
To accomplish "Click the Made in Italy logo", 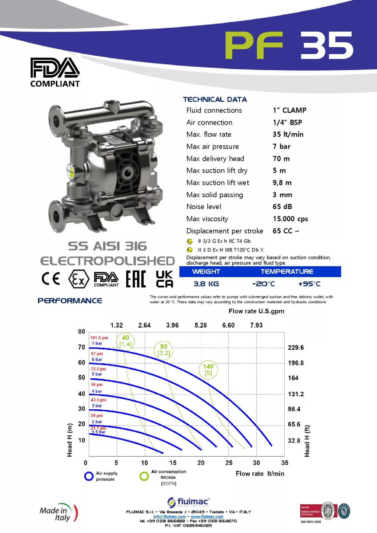I will pos(59,513).
